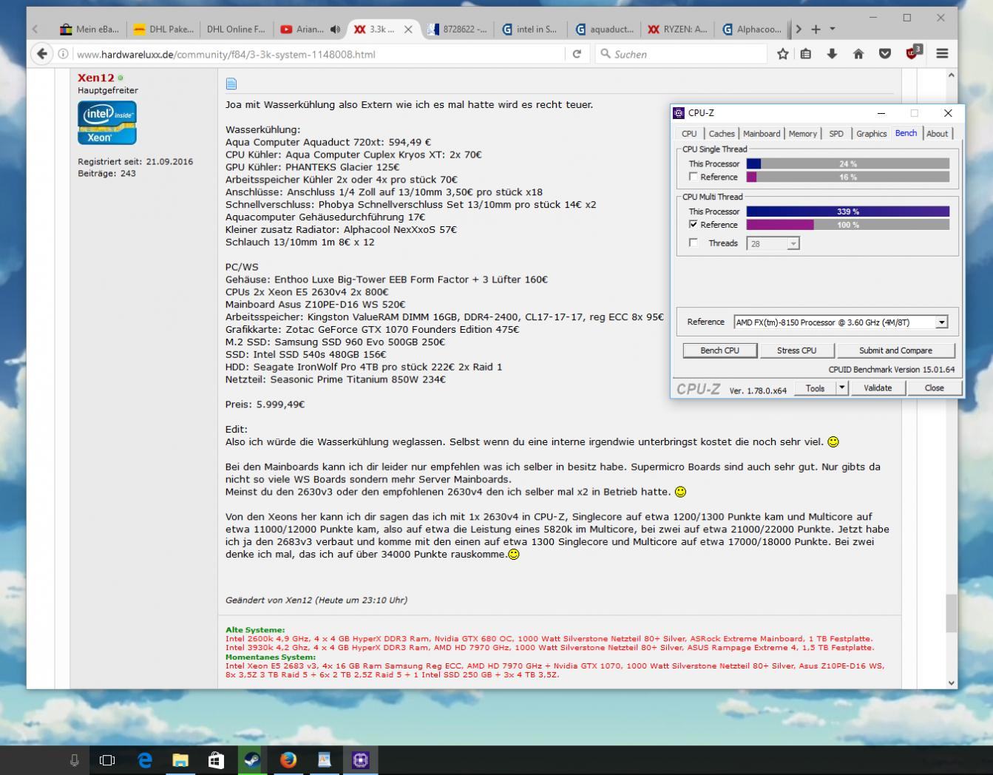Screen dimensions: 993x775
Task: Open the CPU-Z taskbar icon
Action: [360, 759]
